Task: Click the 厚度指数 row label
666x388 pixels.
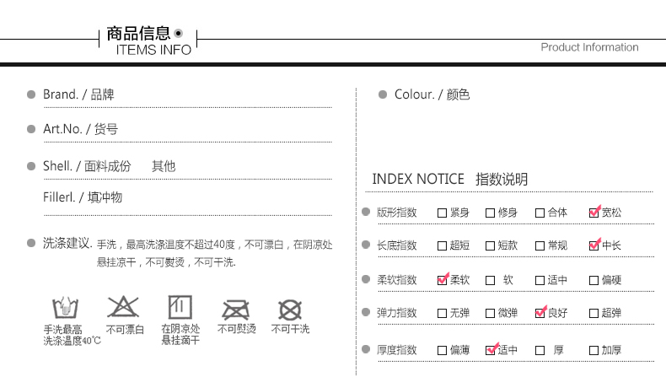Action: pos(397,350)
